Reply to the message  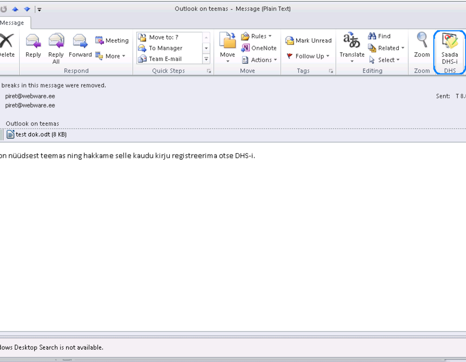pos(33,46)
